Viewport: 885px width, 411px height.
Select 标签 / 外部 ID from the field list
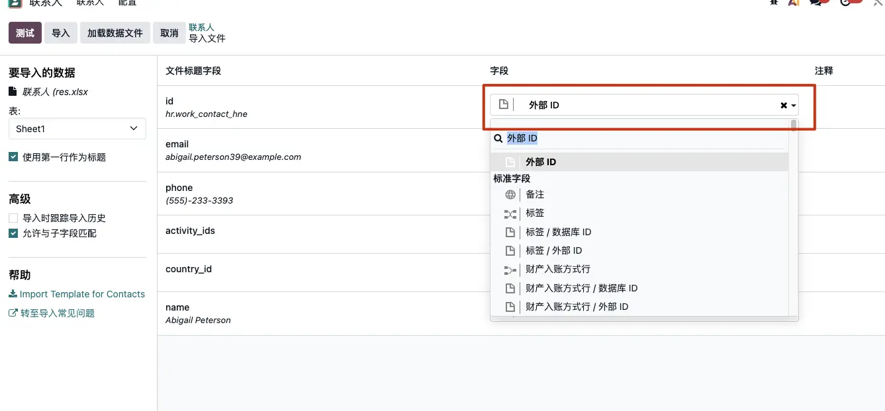coord(553,251)
